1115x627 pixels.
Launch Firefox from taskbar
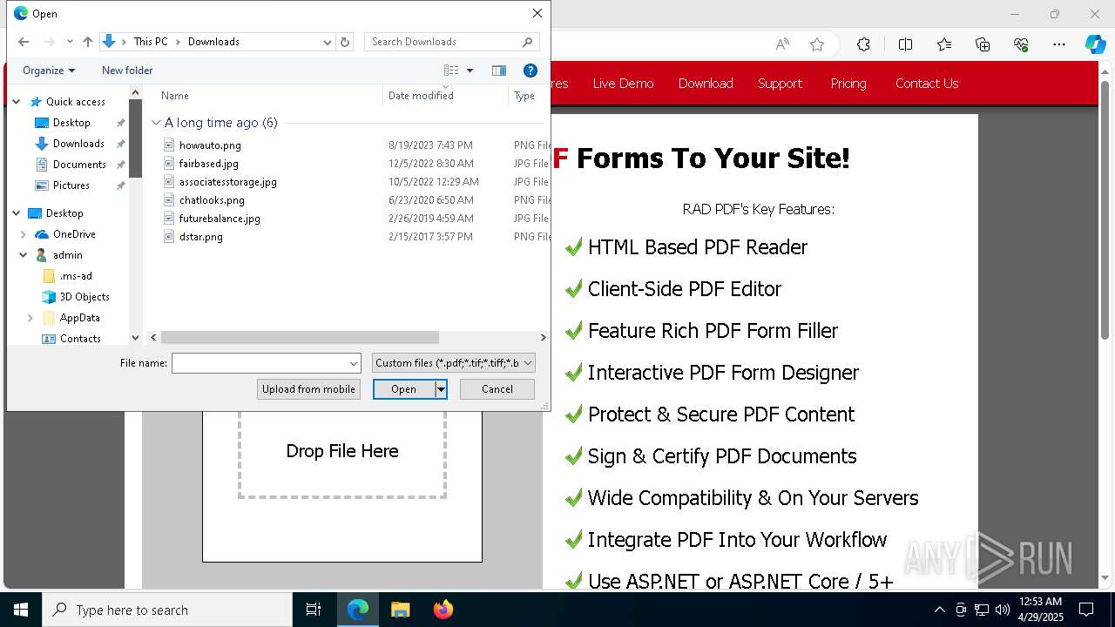coord(443,610)
